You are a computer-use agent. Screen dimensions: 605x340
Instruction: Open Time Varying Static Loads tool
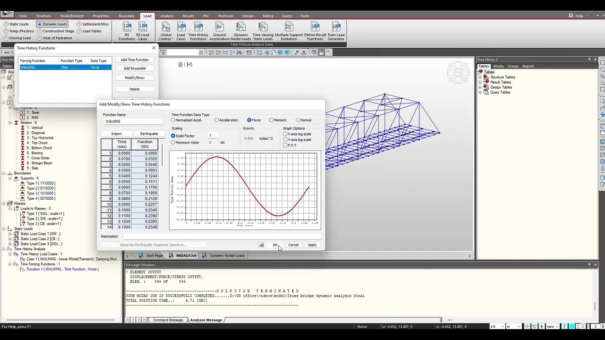[x=263, y=31]
